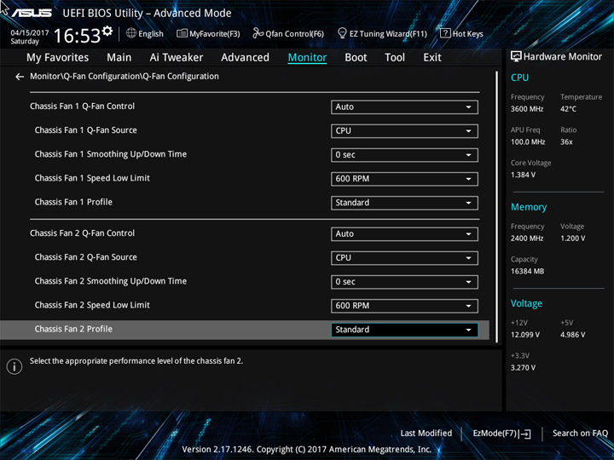Switch to Ai Tweaker tab

pos(177,58)
